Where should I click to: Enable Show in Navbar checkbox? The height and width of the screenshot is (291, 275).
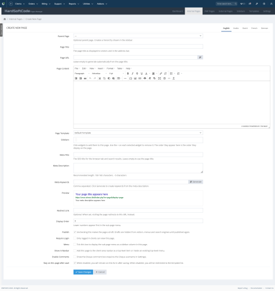(75, 250)
